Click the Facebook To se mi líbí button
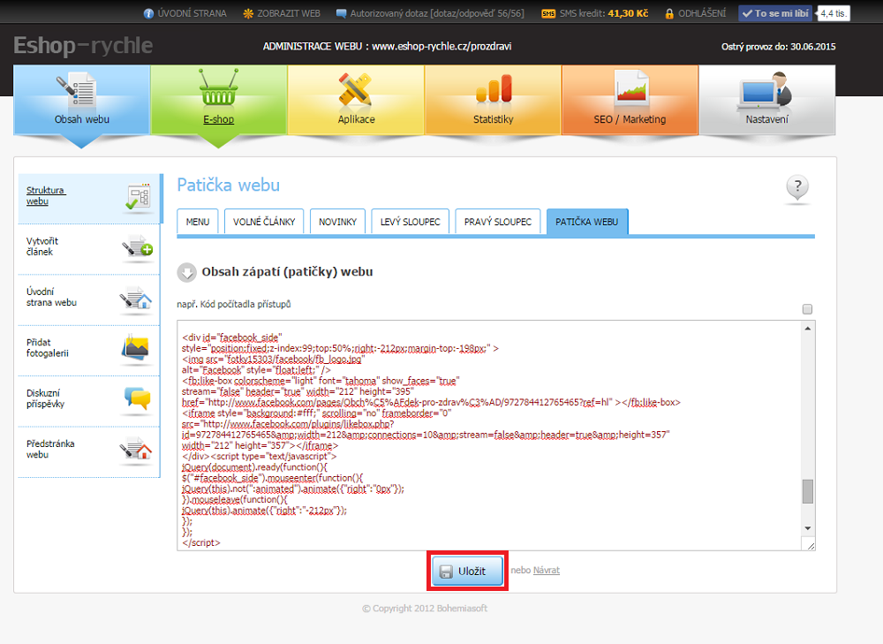The width and height of the screenshot is (883, 644). 775,13
